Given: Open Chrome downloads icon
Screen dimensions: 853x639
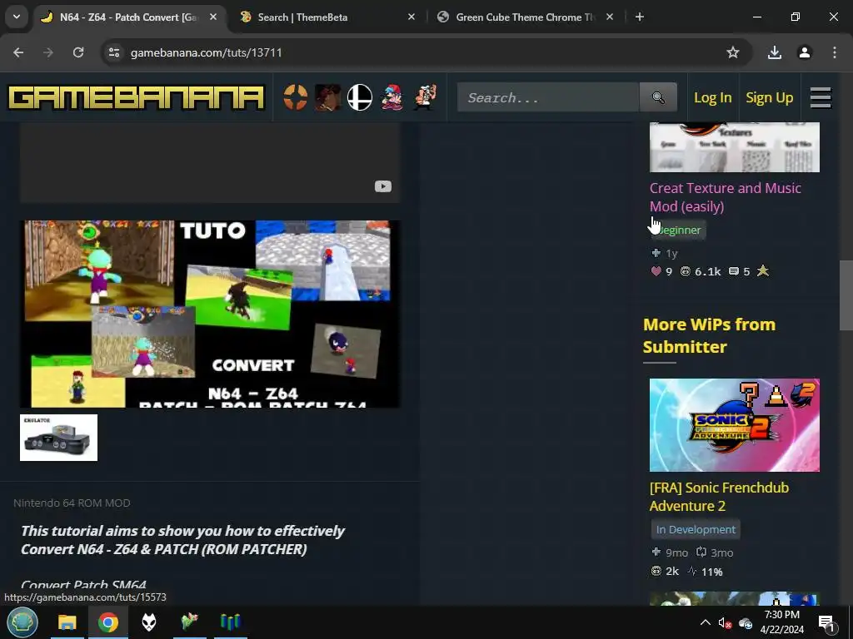Looking at the screenshot, I should tap(774, 52).
